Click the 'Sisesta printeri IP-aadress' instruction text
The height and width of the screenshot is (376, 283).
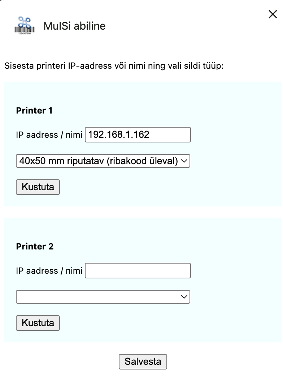(114, 66)
